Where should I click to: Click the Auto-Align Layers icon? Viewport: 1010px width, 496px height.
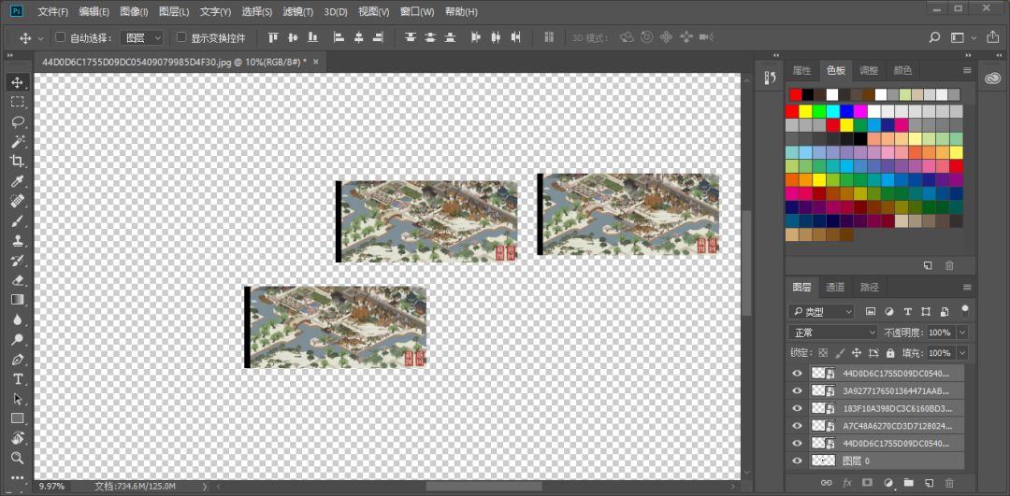pos(549,38)
